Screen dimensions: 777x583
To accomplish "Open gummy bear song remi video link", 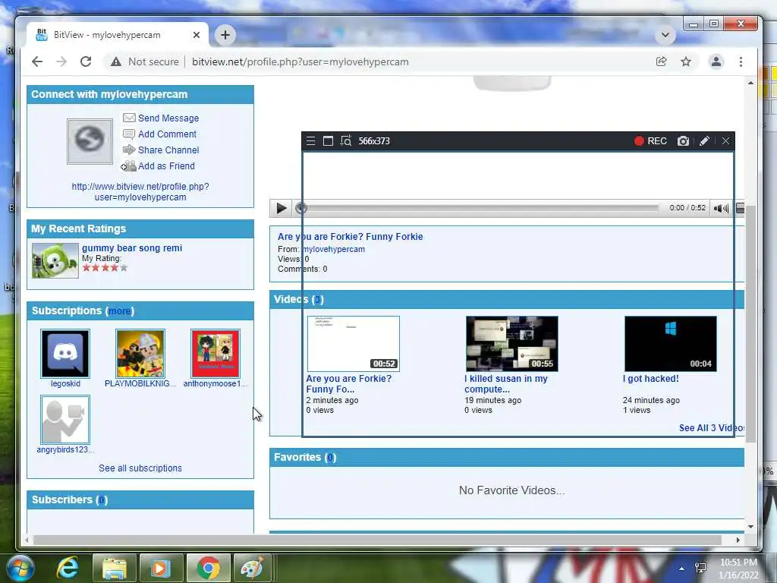I will tap(132, 248).
